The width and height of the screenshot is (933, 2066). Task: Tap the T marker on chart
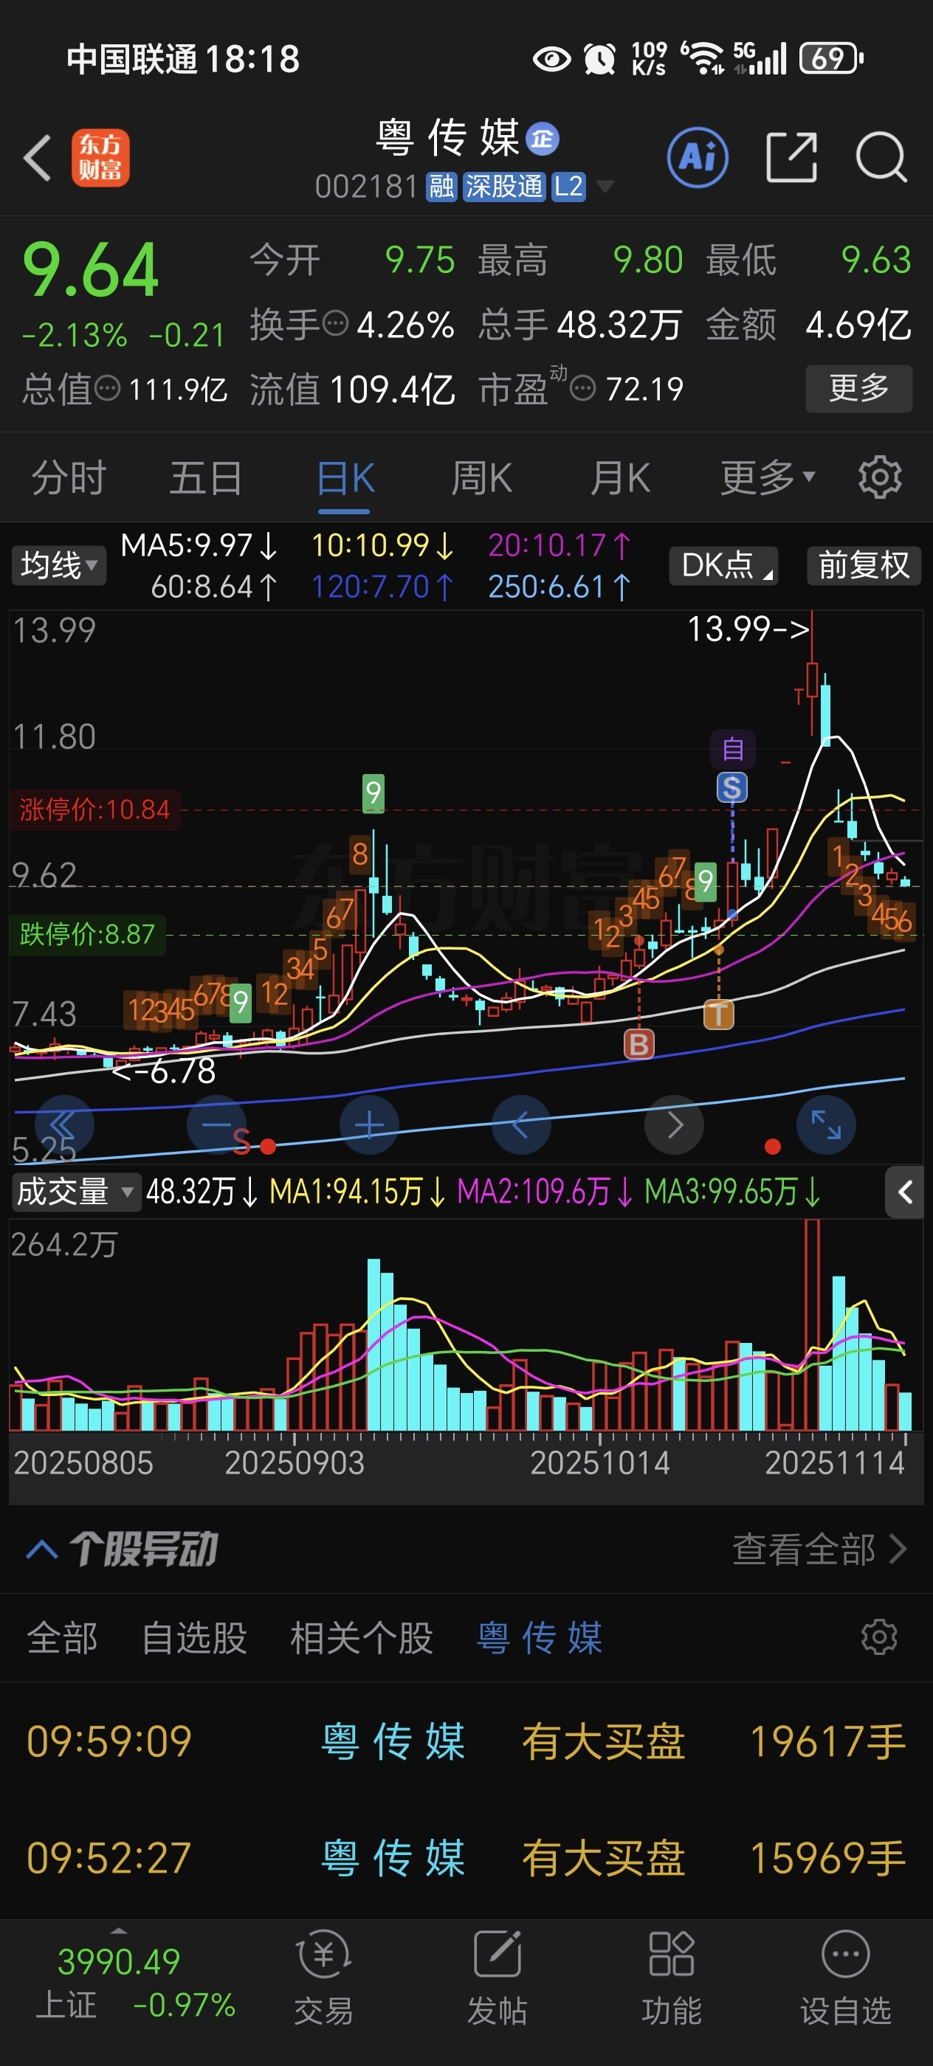tap(718, 1015)
